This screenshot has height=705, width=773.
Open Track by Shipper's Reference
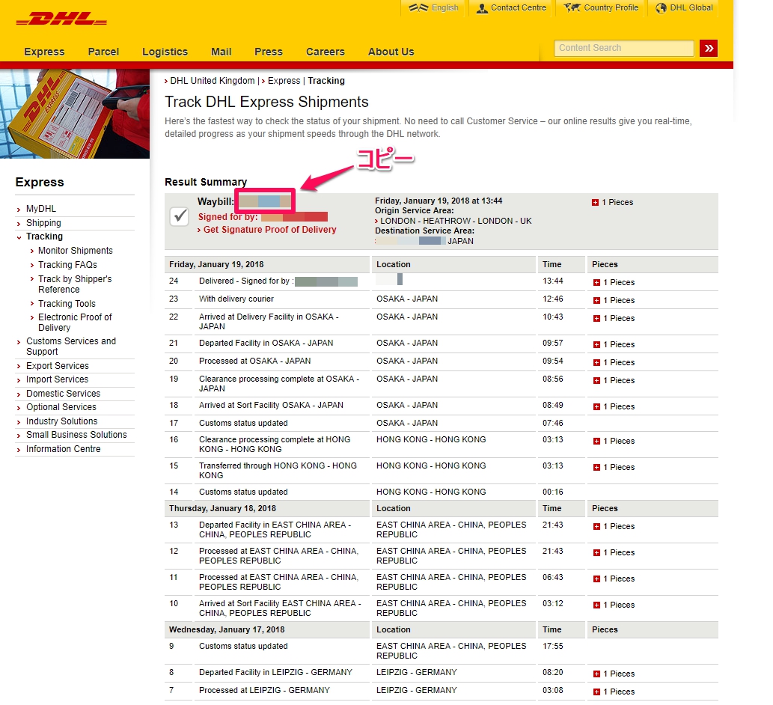[x=75, y=284]
